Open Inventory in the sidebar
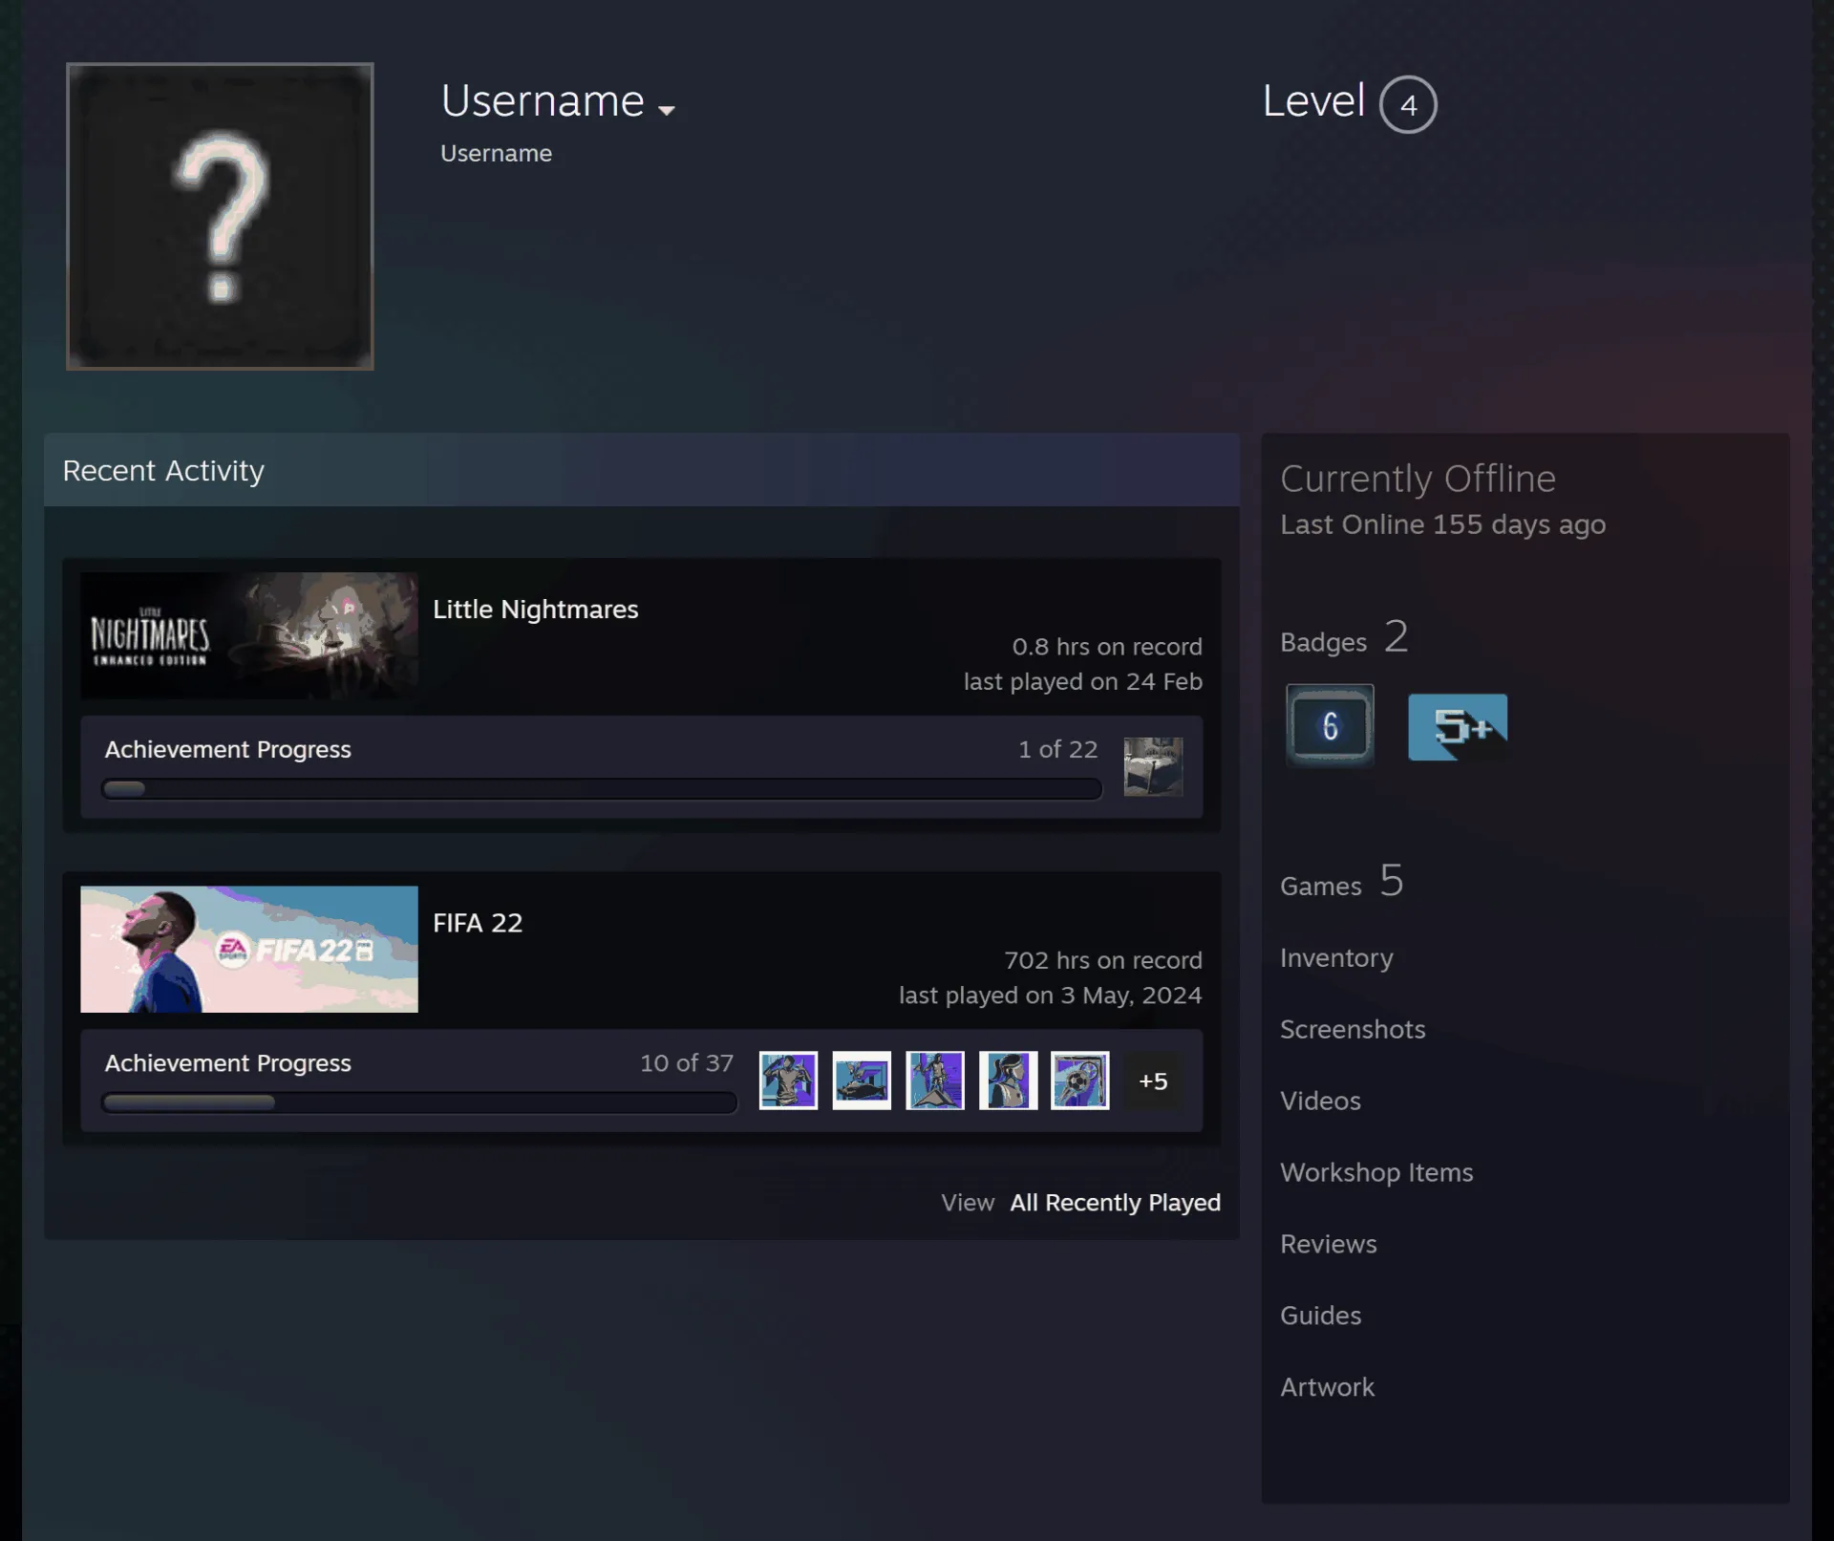1834x1541 pixels. coord(1336,957)
